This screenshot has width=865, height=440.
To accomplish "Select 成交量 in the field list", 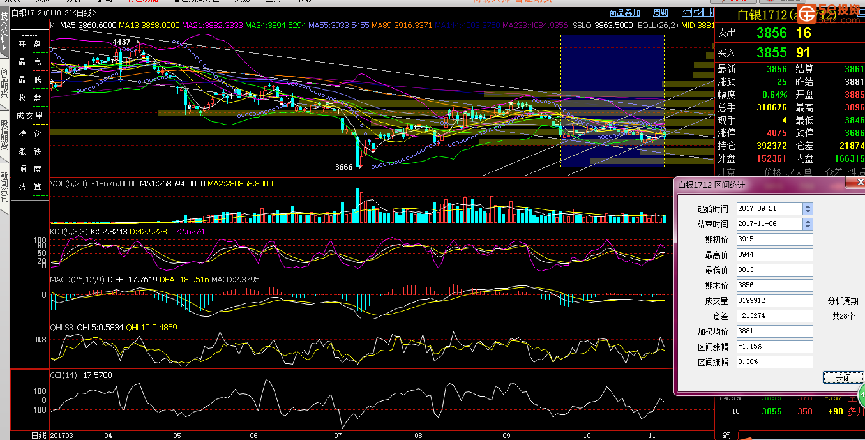I will tap(30, 116).
